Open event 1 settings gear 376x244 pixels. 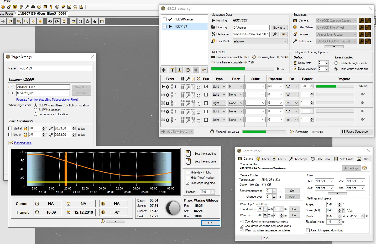pos(168,86)
